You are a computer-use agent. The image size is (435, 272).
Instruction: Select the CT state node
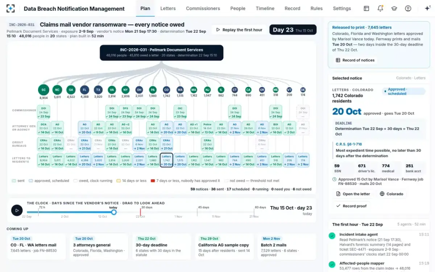click(235, 90)
